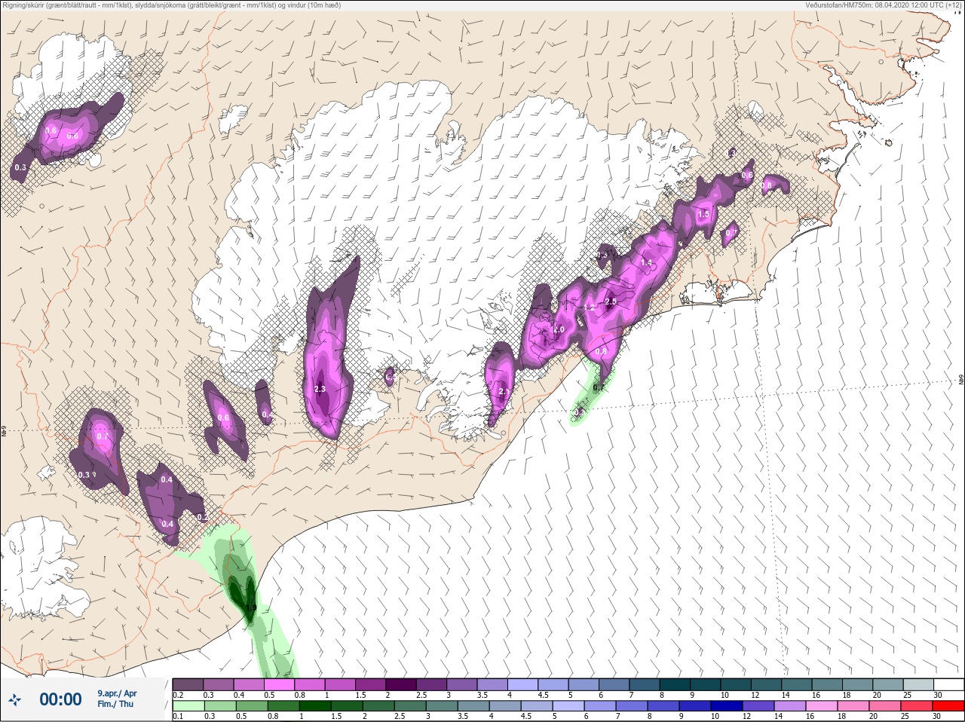The width and height of the screenshot is (965, 722).
Task: Select the darkest green 1 rain legend swatch
Action: tap(315, 705)
